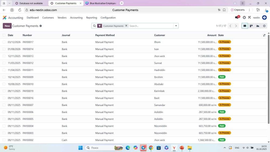Switch to list view

pos(245,26)
